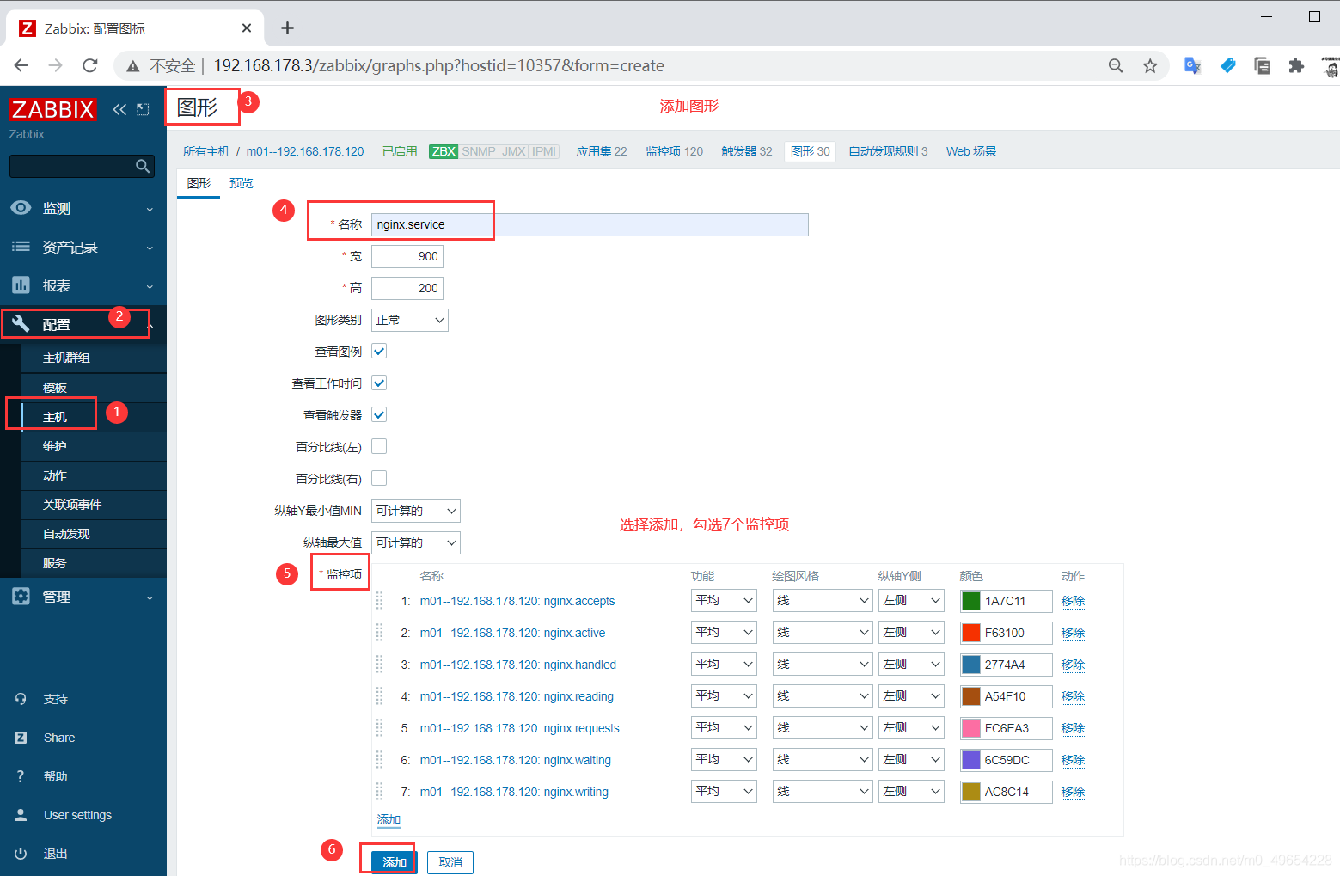Open a new browser tab with plus
Viewport: 1340px width, 876px height.
tap(287, 28)
